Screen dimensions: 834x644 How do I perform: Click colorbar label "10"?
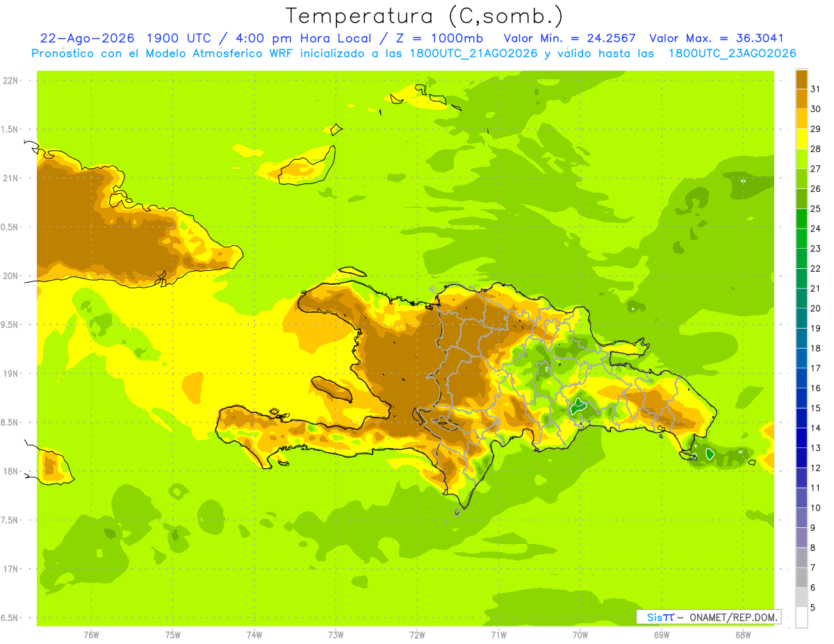[x=816, y=508]
